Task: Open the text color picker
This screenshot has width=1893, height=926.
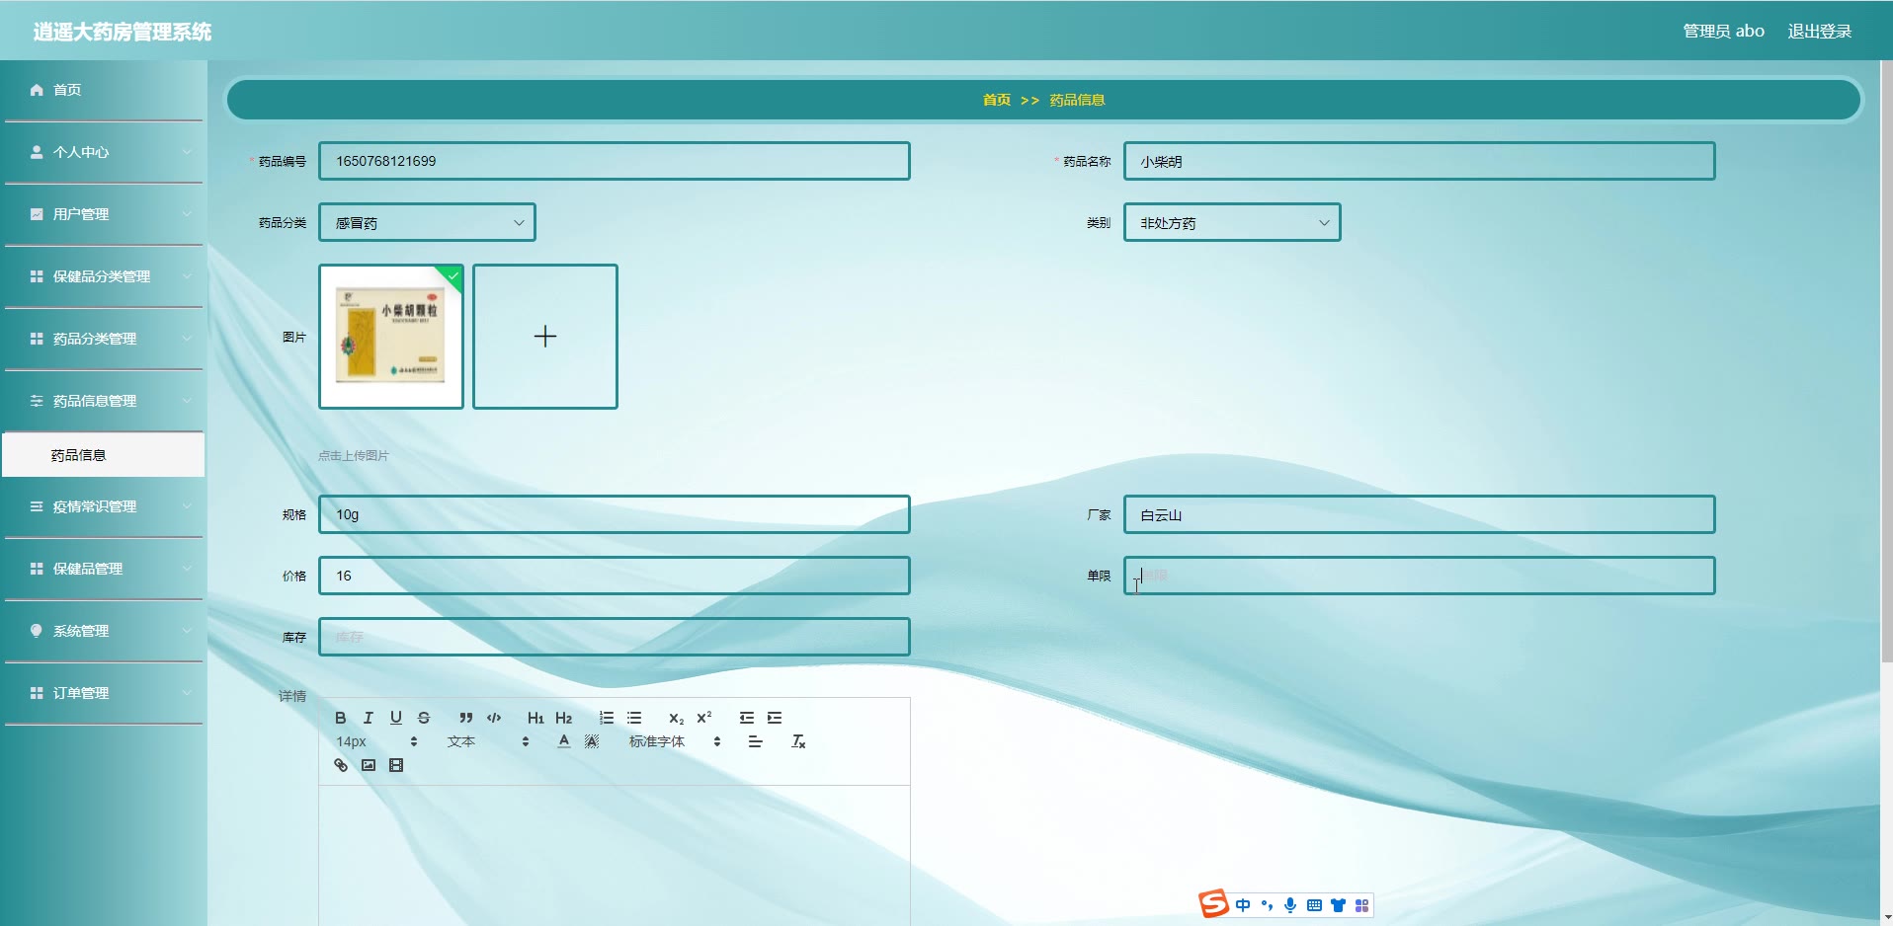Action: pyautogui.click(x=564, y=741)
